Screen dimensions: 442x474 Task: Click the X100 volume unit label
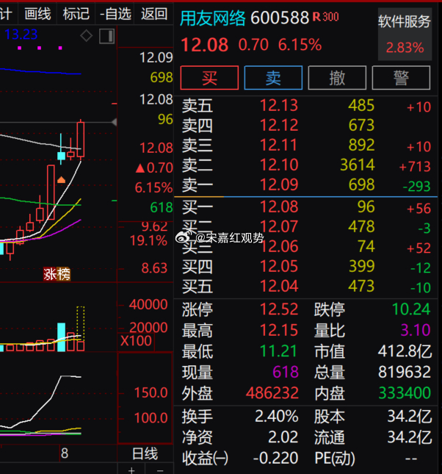[136, 341]
